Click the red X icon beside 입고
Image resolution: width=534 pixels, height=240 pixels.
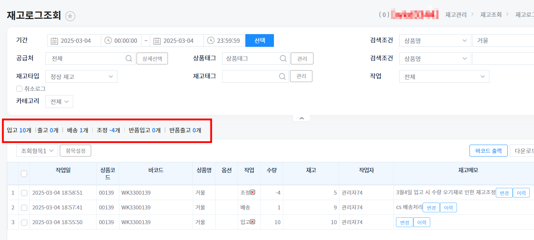click(x=253, y=222)
